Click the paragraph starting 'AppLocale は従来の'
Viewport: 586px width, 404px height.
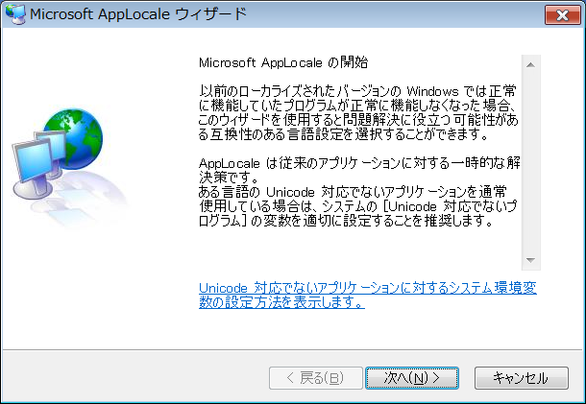click(x=359, y=192)
